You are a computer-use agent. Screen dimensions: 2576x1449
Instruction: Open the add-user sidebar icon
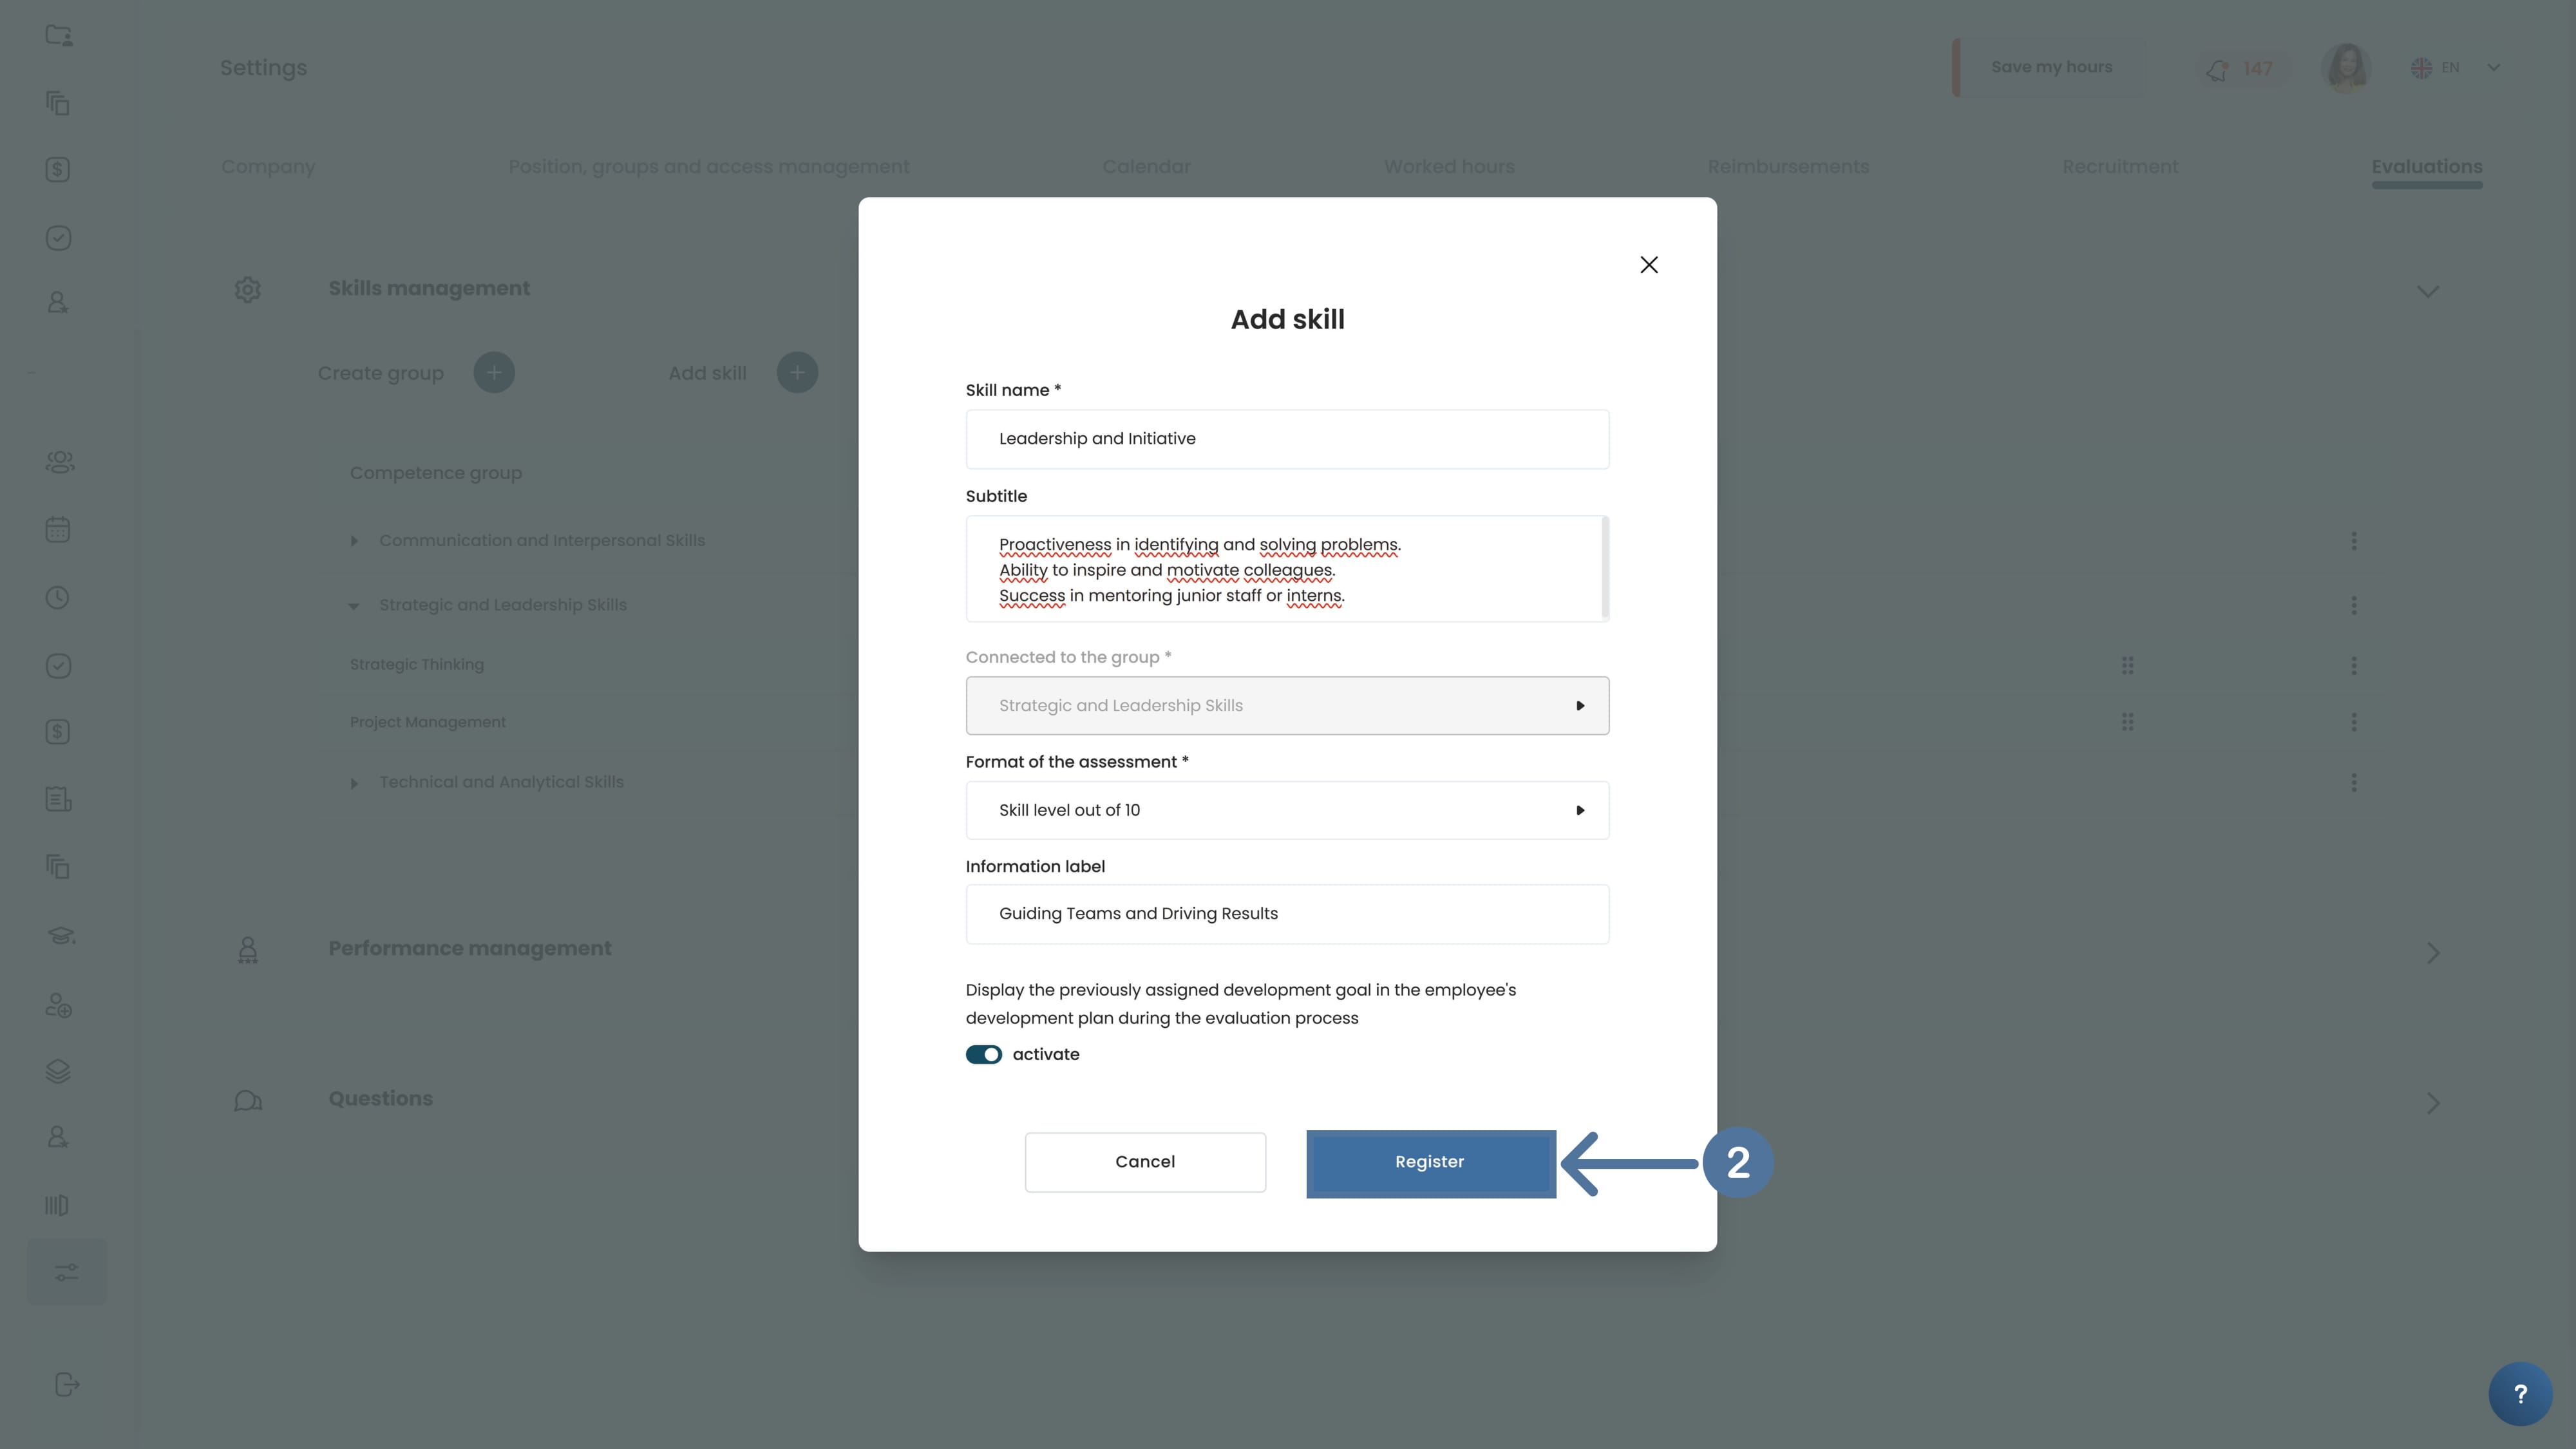(x=58, y=1005)
